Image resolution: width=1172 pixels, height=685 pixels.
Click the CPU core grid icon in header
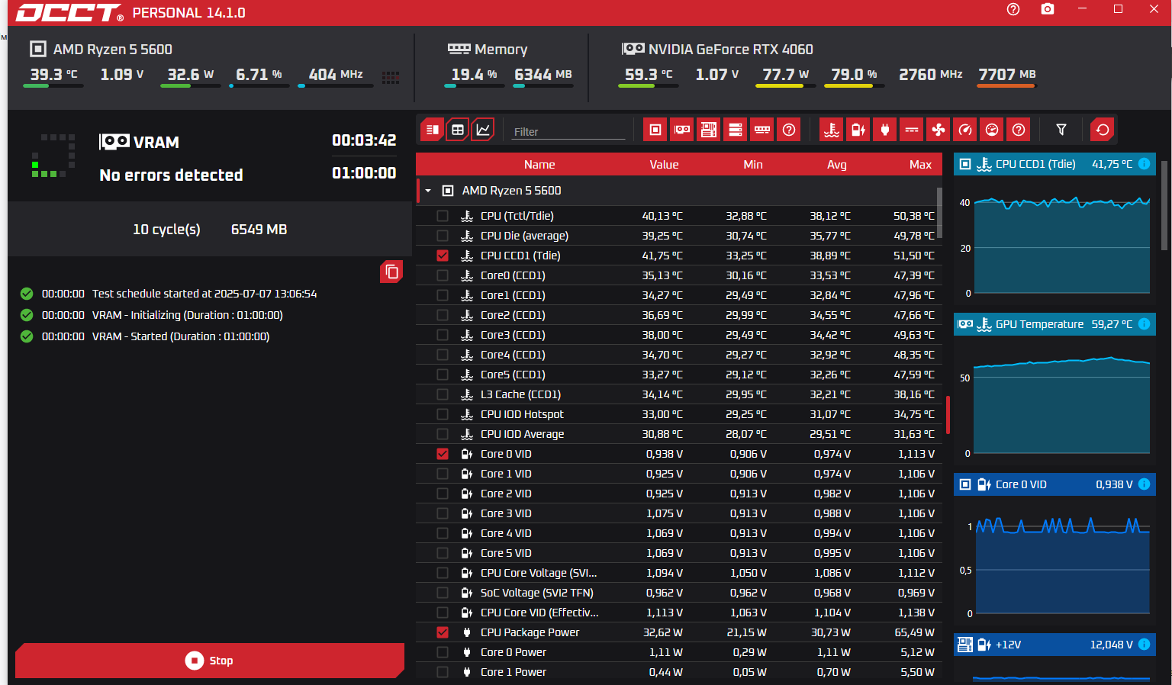pyautogui.click(x=391, y=77)
